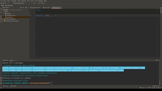Viewport: 162px width, 91px height.
Task: Open the Code menu
Action: (19, 1)
